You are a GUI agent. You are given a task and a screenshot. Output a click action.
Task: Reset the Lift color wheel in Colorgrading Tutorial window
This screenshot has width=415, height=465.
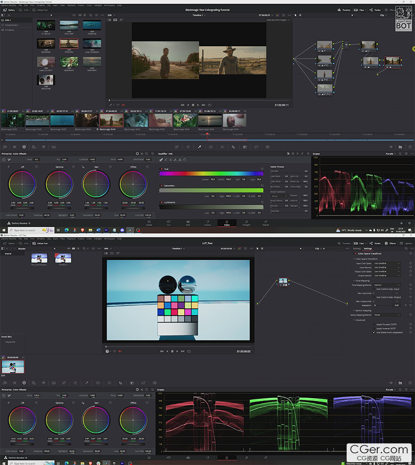click(36, 166)
